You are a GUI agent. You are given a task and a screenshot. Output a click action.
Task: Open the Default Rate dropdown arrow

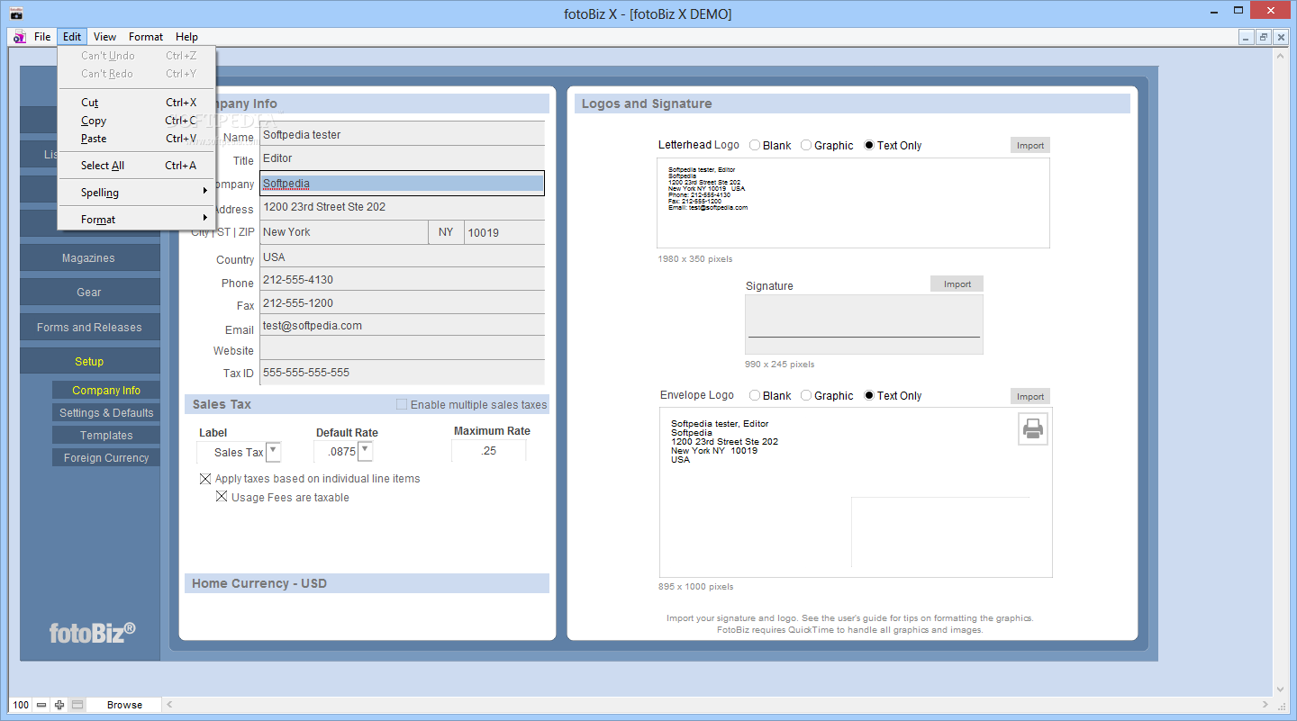[x=366, y=452]
